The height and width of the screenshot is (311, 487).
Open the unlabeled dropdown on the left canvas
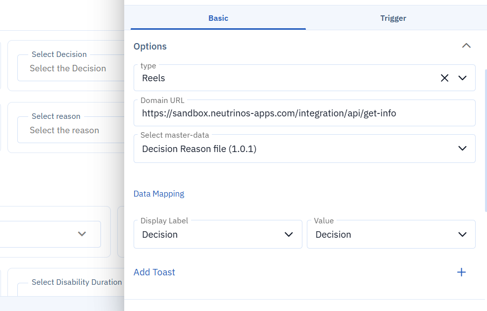point(50,234)
